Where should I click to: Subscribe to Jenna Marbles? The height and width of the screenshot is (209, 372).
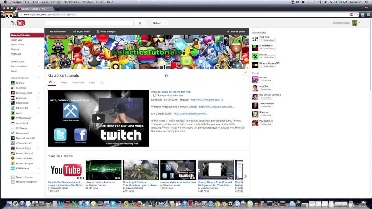click(x=266, y=107)
